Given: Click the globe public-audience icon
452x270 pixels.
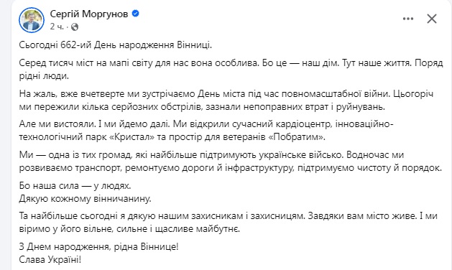Looking at the screenshot, I should click(x=75, y=27).
